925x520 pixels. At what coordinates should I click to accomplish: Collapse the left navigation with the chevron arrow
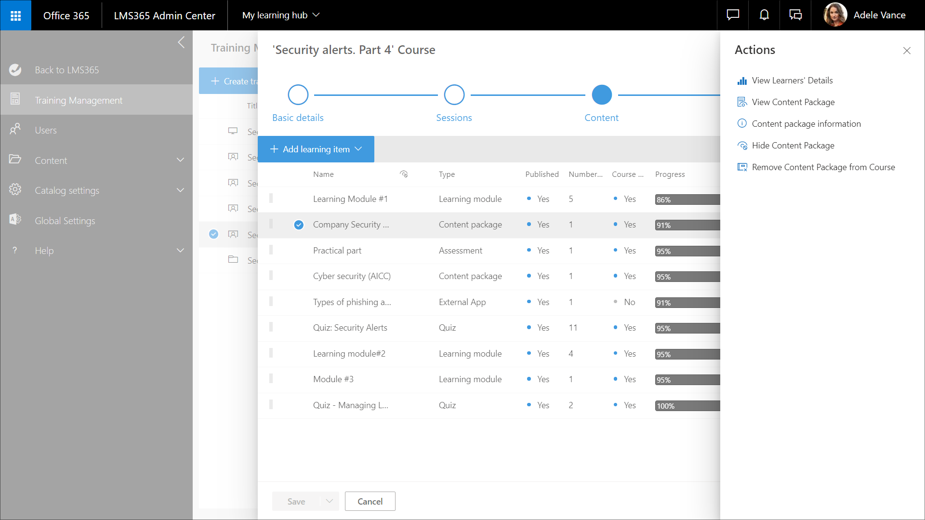pos(181,42)
